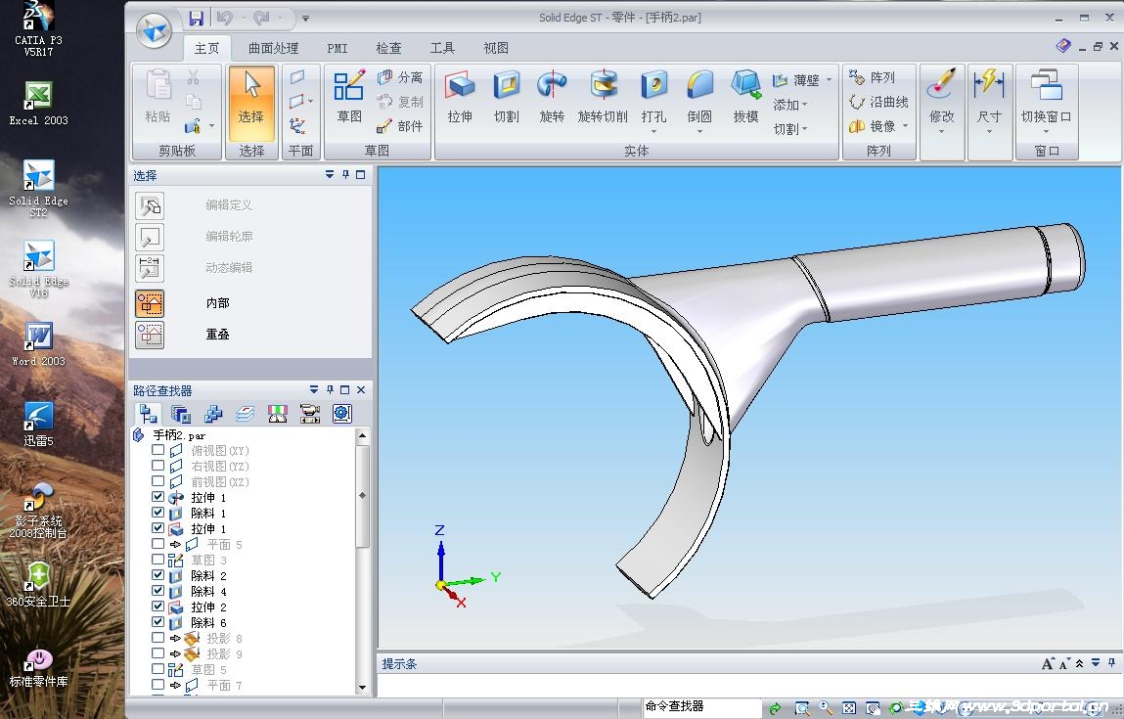
Task: Close the 路径查找器 panel
Action: [x=361, y=389]
